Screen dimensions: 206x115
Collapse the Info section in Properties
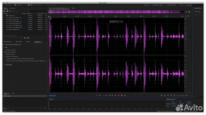coord(3,47)
